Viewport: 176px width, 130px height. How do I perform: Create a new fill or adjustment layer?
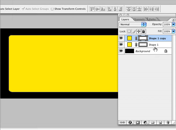click(145, 122)
